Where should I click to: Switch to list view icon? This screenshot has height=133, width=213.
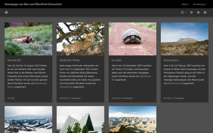(x=205, y=12)
